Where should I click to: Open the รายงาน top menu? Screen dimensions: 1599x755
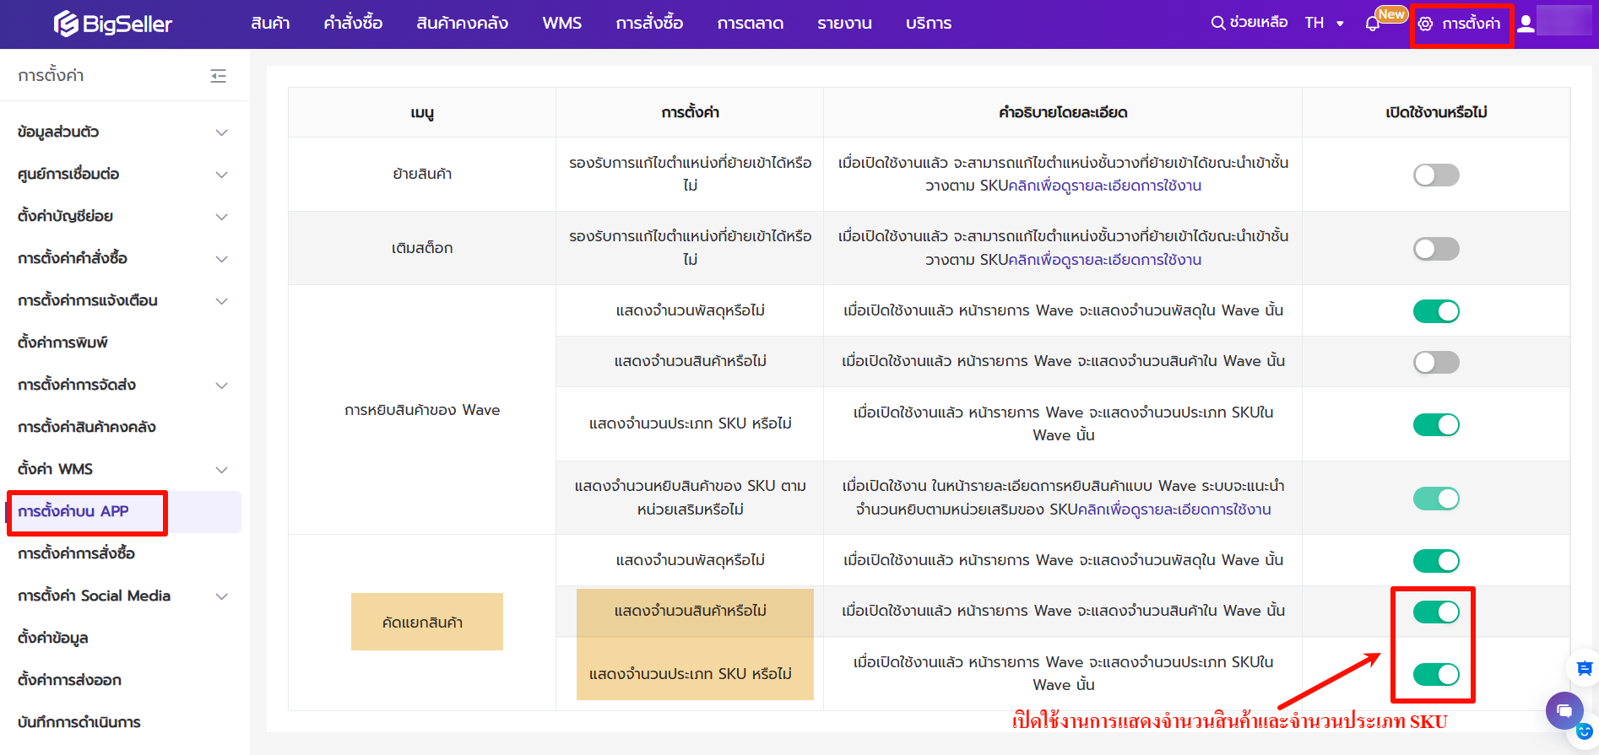844,24
